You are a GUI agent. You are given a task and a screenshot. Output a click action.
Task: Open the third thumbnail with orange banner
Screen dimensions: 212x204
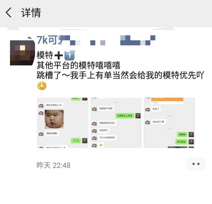point(169,123)
